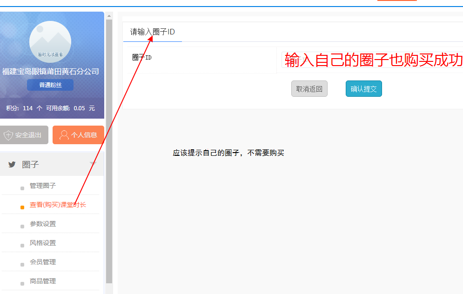Image resolution: width=463 pixels, height=294 pixels.
Task: Click the round profile avatar placeholder
Action: pos(50,42)
